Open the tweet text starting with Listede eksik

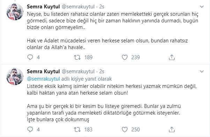[x=112, y=103]
